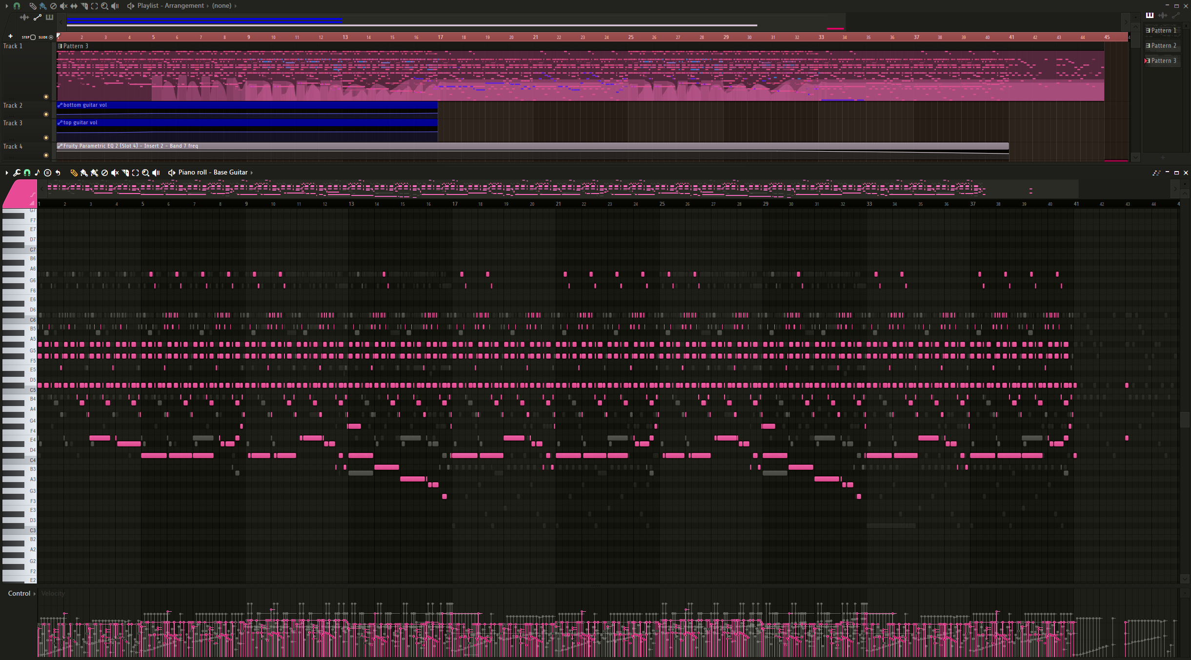Click the stamp note icon in piano roll
The height and width of the screenshot is (660, 1191).
click(x=37, y=173)
